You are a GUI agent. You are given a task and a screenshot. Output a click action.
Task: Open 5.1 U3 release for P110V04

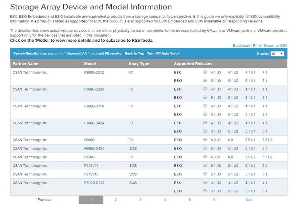point(216,166)
